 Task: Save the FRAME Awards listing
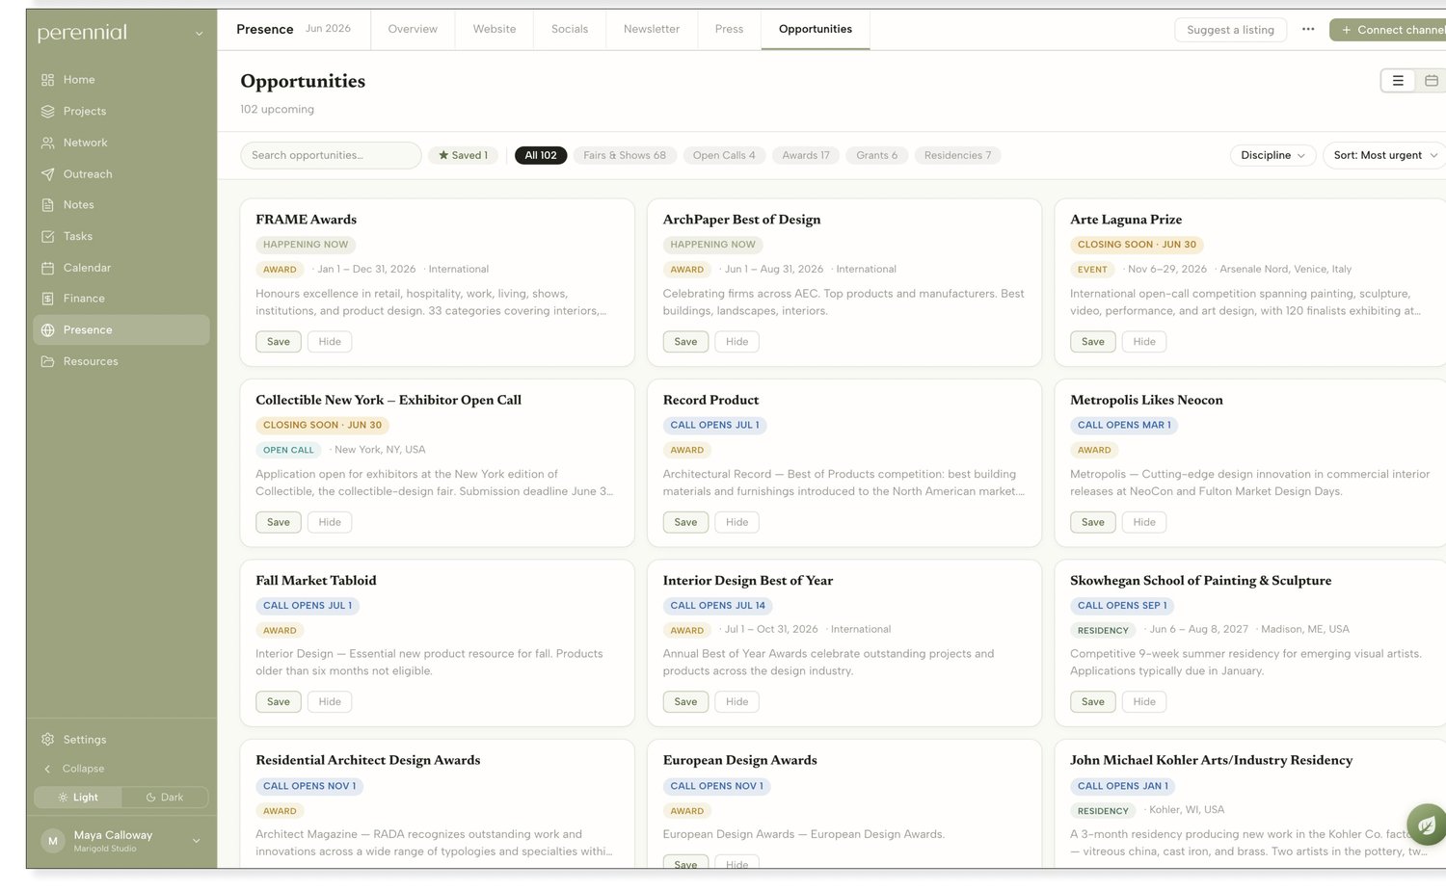279,342
